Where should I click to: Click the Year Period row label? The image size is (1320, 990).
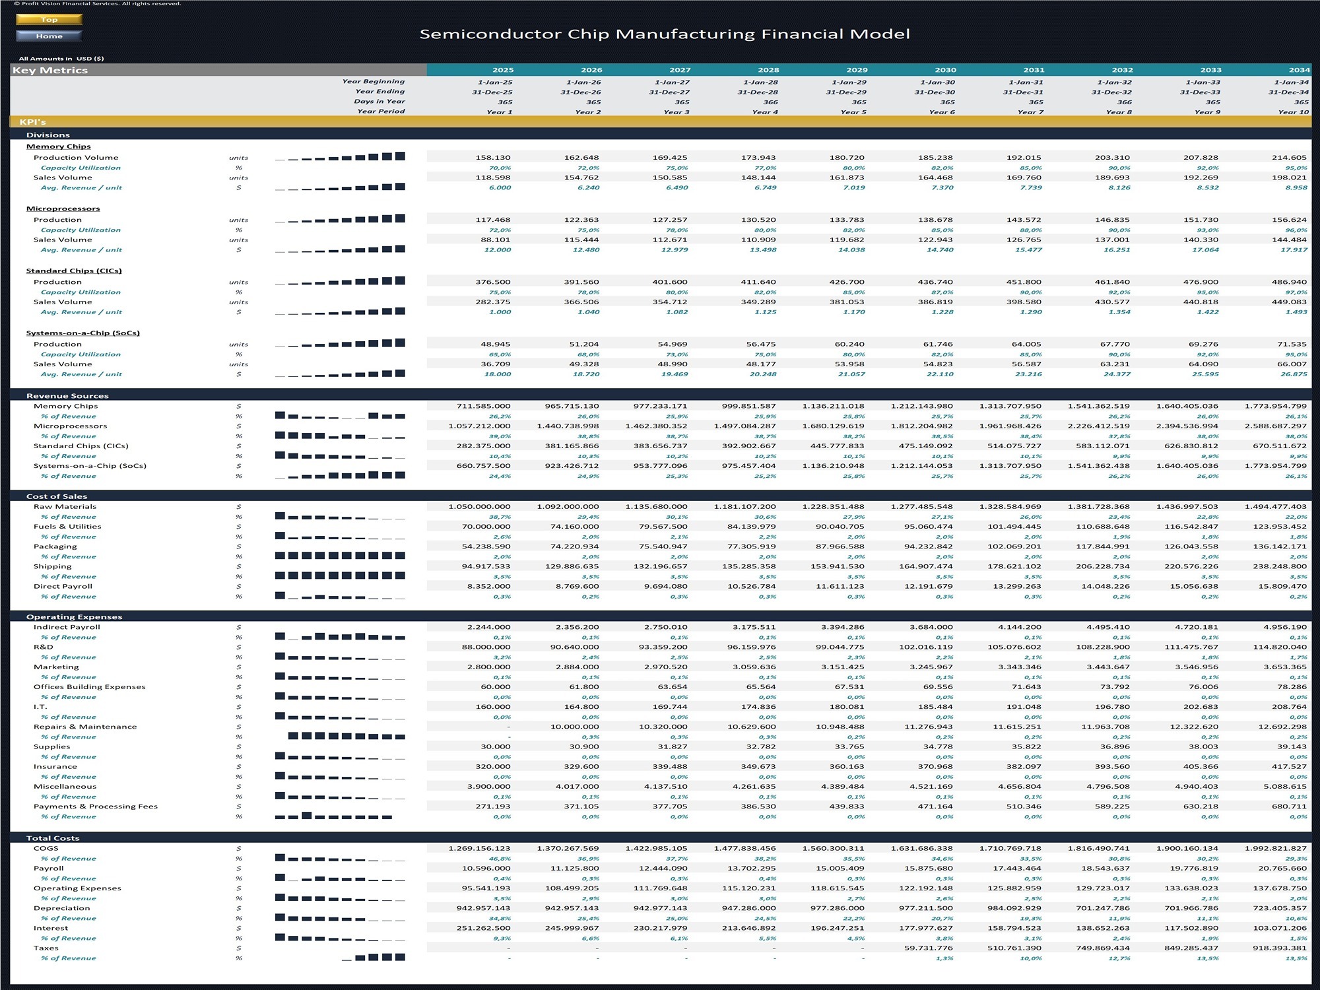[x=381, y=112]
